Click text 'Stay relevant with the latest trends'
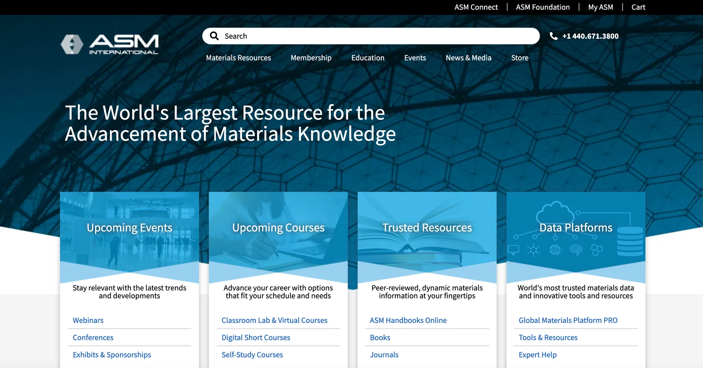Screen dimensions: 703x368 [x=130, y=288]
